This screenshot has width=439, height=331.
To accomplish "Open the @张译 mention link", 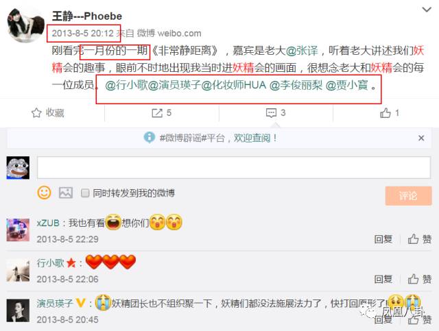I will pyautogui.click(x=302, y=51).
